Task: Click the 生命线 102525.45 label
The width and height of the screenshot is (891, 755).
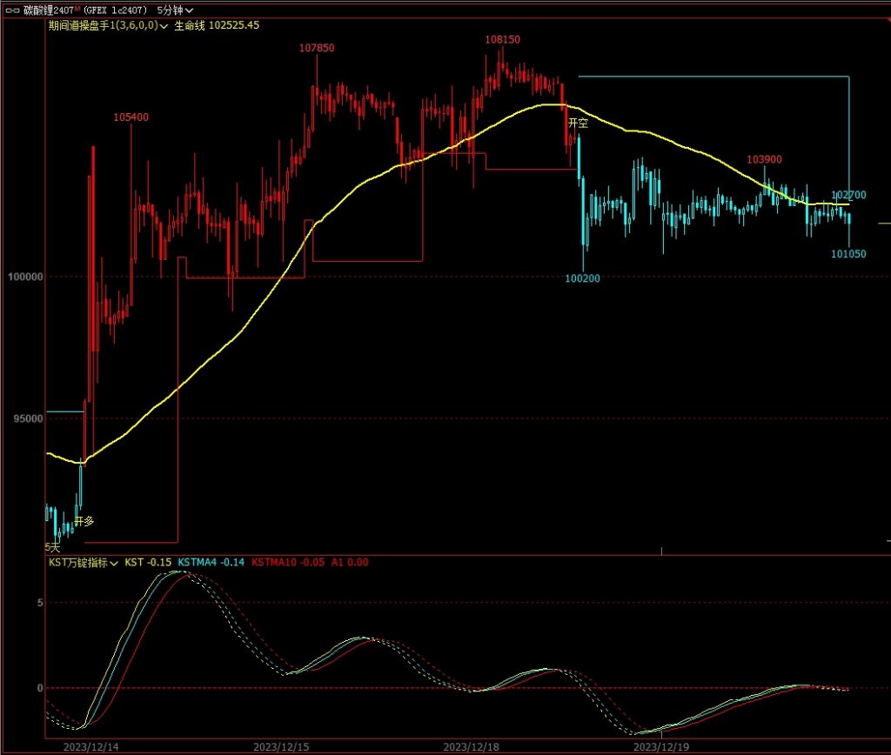Action: 218,25
